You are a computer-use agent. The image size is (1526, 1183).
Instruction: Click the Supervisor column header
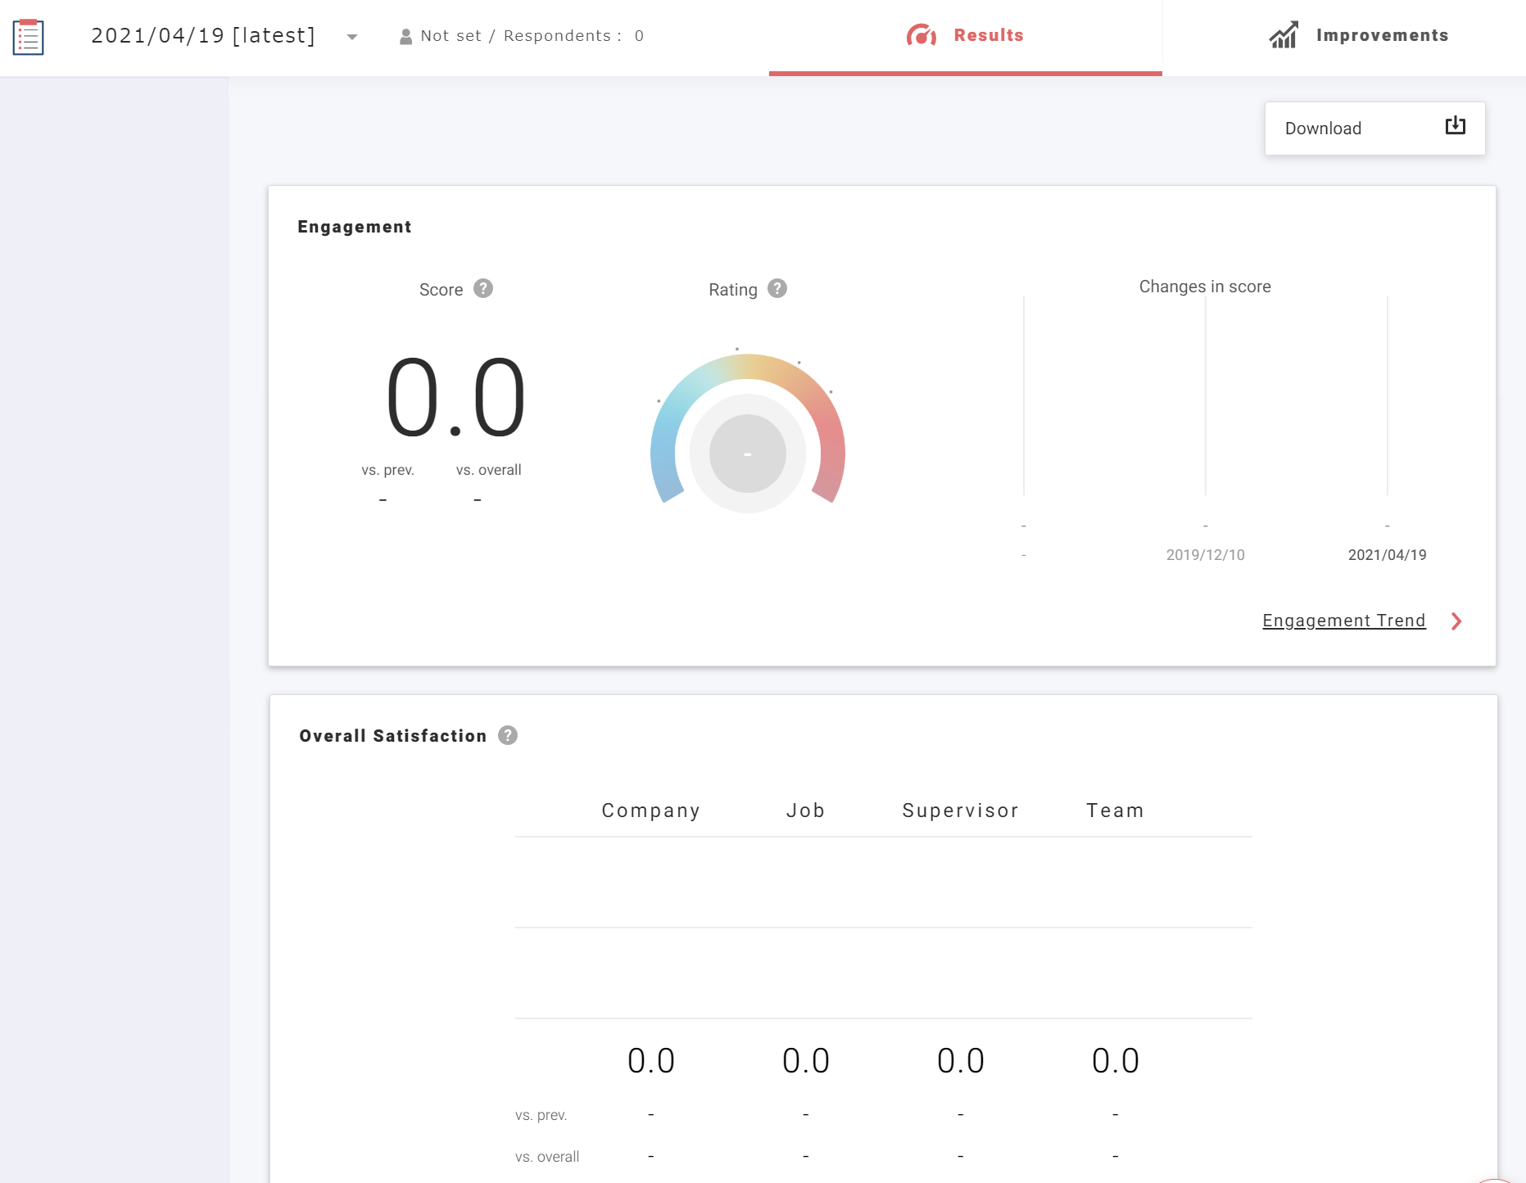pos(960,810)
